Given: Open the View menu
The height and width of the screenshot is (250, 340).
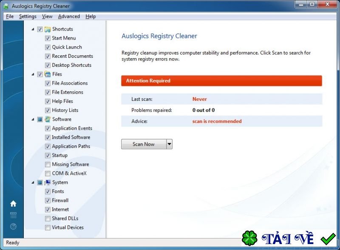Looking at the screenshot, I should (x=47, y=17).
